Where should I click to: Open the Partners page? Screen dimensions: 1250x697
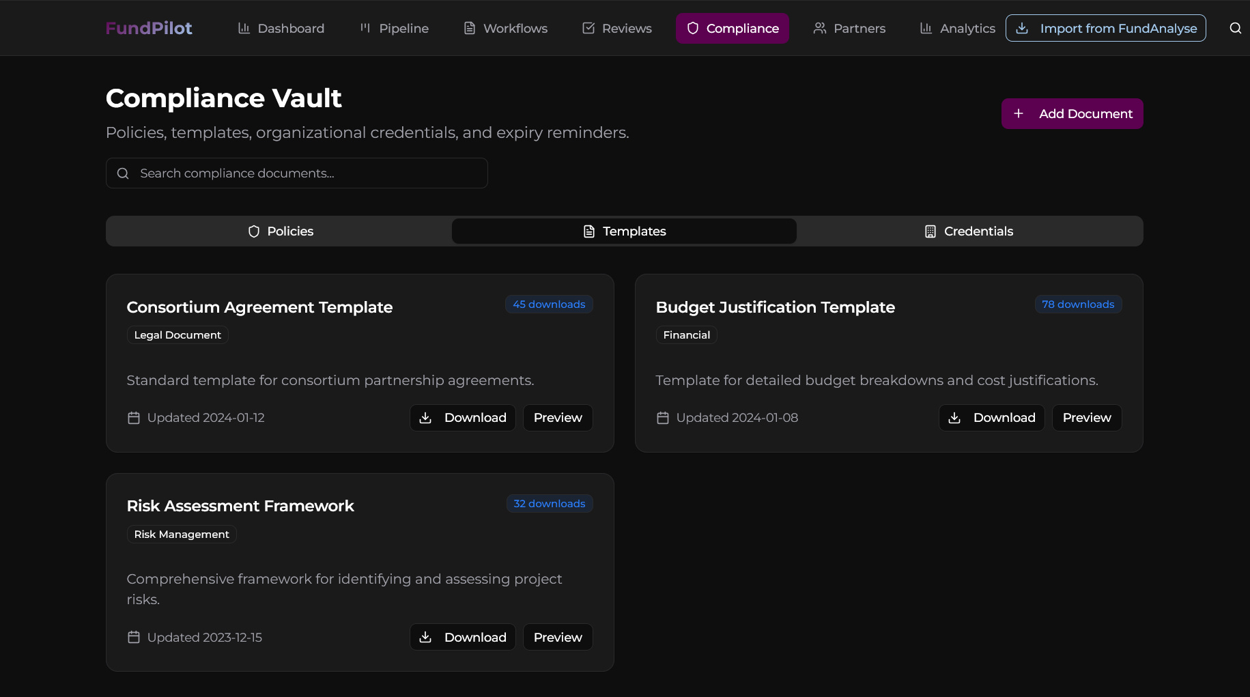coord(849,28)
